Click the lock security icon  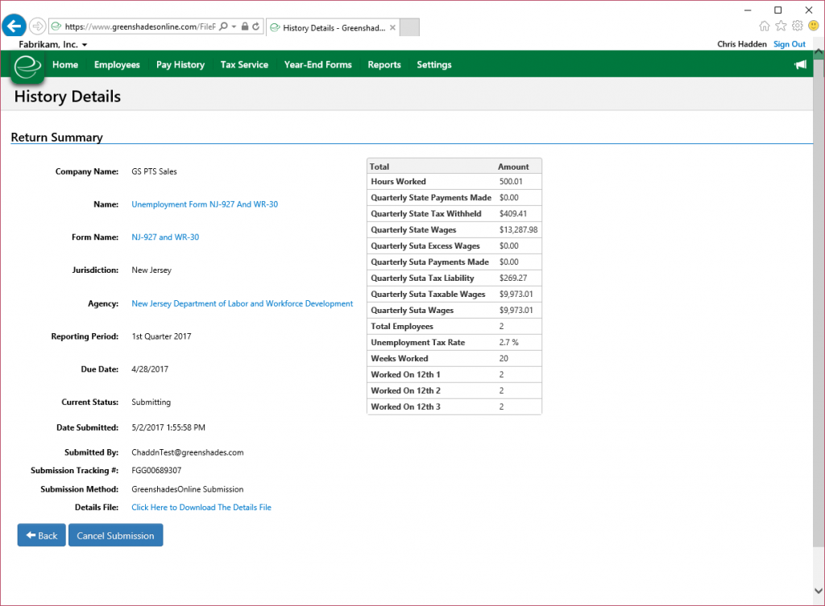[x=245, y=27]
